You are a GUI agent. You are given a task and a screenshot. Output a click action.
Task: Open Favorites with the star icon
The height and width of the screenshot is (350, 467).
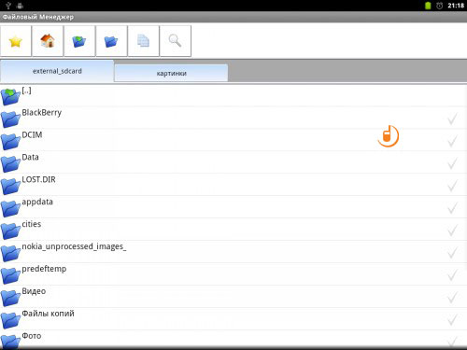pos(16,41)
